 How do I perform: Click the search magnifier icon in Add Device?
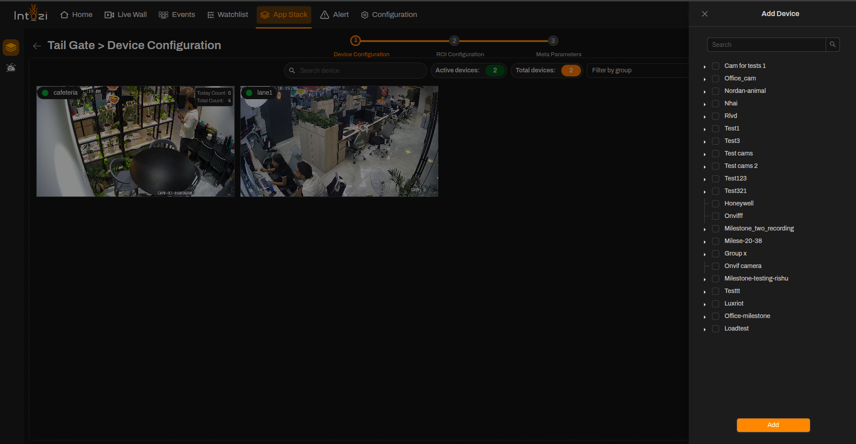[x=832, y=45]
